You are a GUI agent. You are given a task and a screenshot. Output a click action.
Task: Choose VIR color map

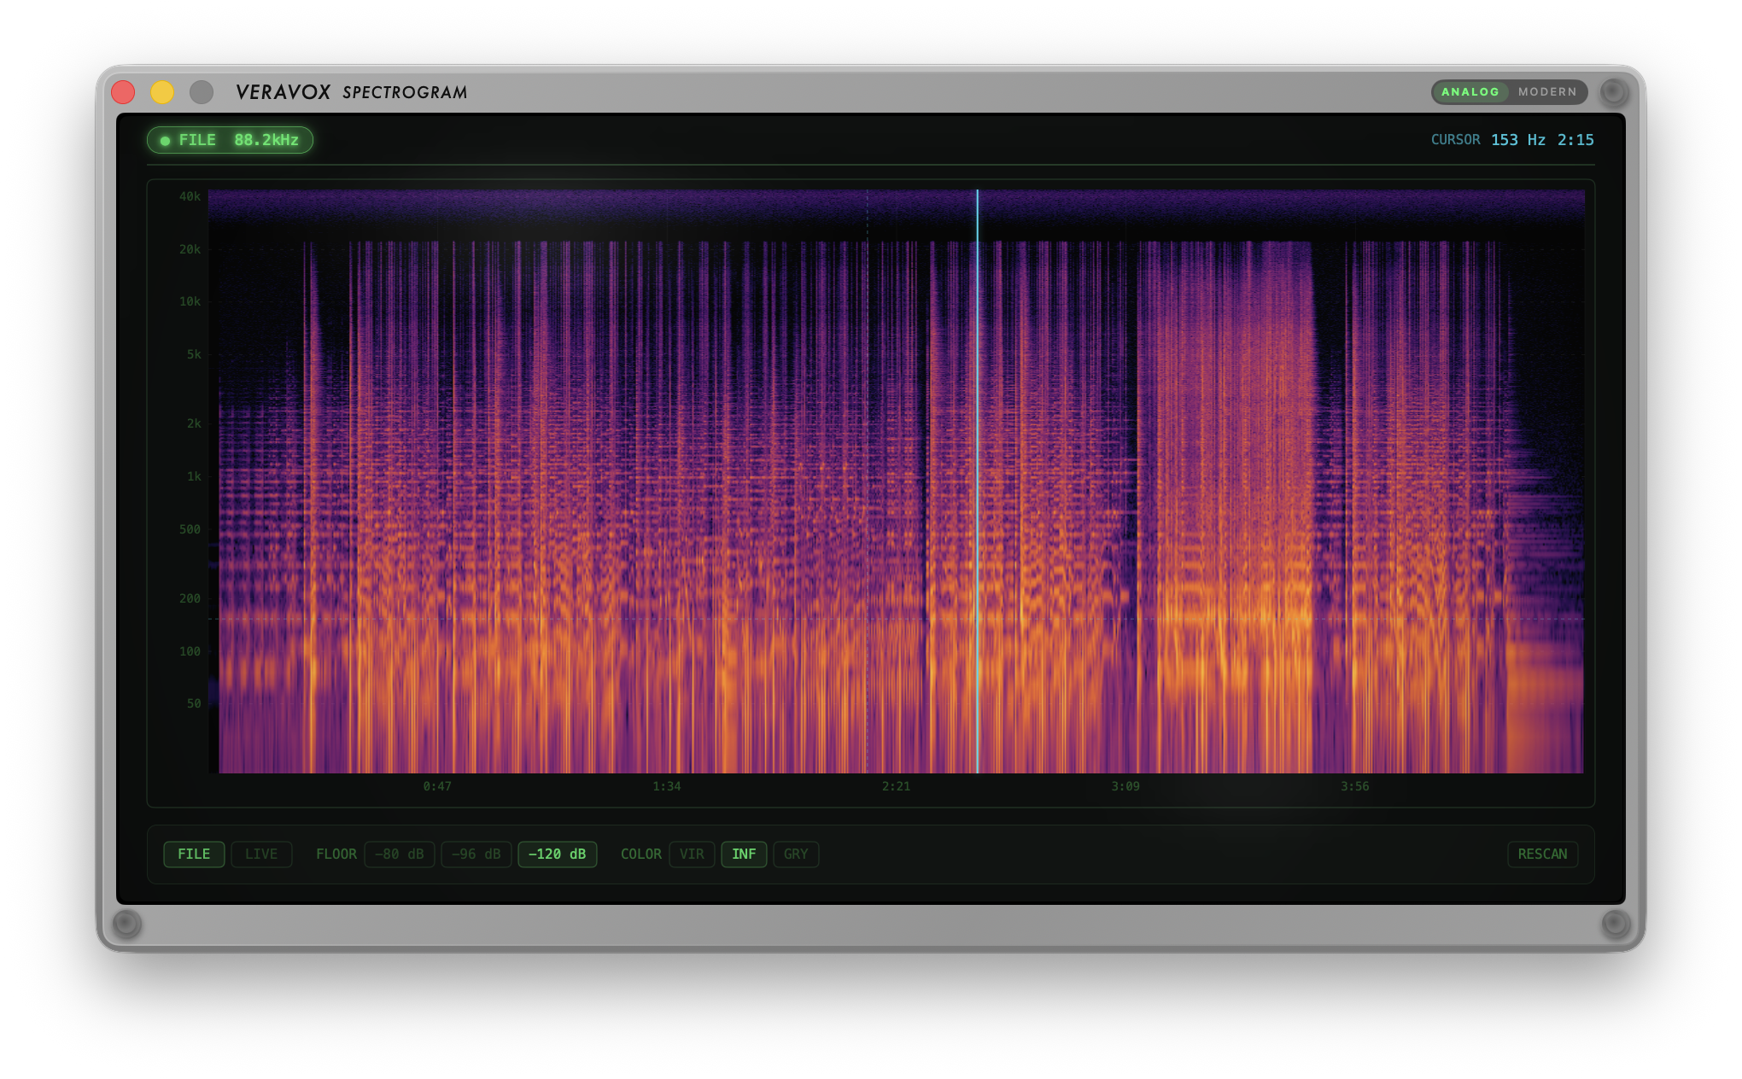[692, 854]
